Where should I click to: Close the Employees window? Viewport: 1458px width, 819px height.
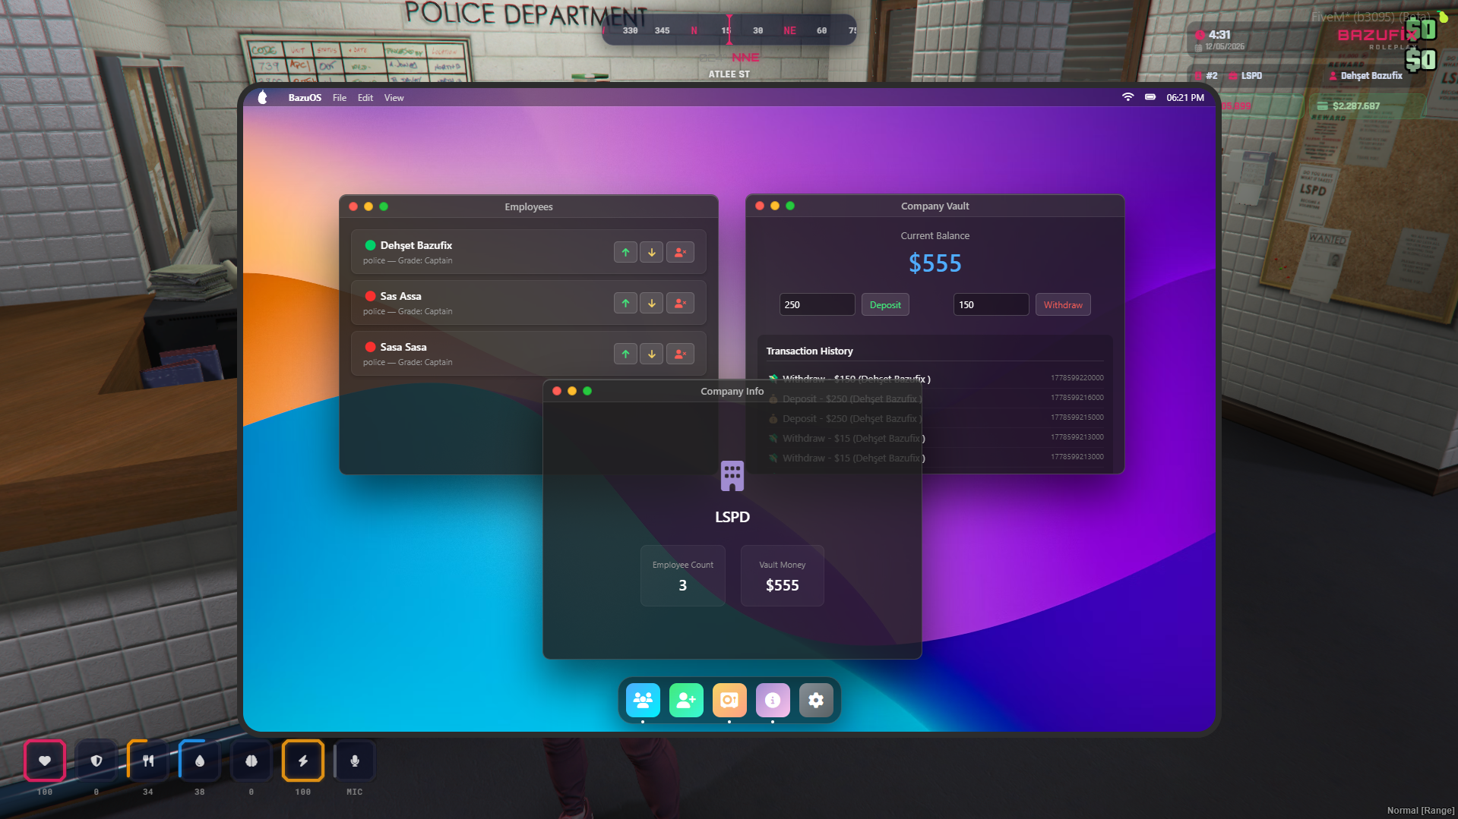tap(353, 206)
